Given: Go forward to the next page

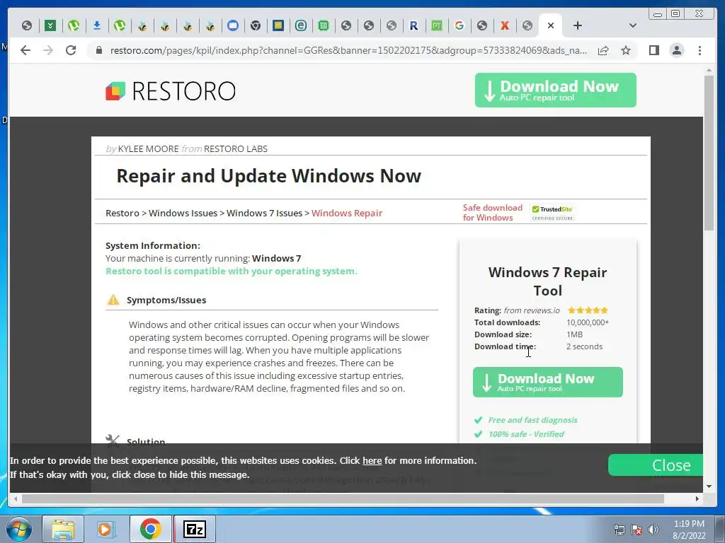Looking at the screenshot, I should pyautogui.click(x=48, y=50).
